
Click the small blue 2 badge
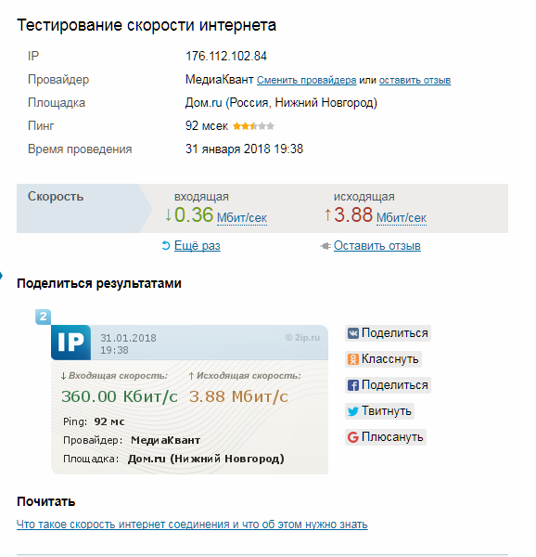(x=43, y=317)
